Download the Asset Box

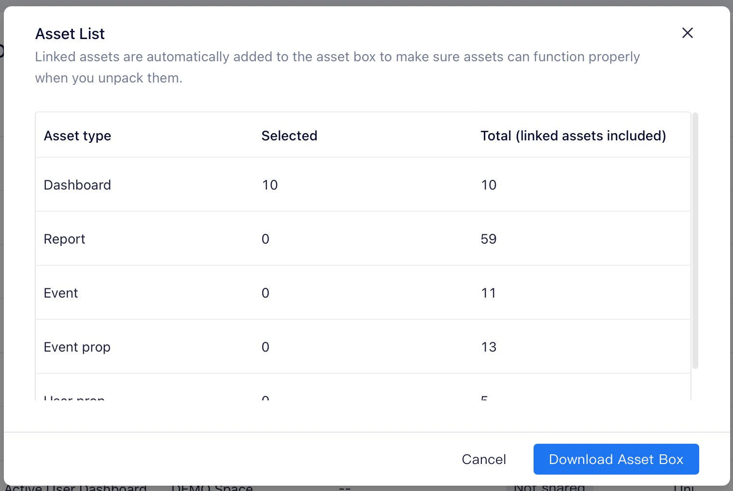[x=616, y=459]
